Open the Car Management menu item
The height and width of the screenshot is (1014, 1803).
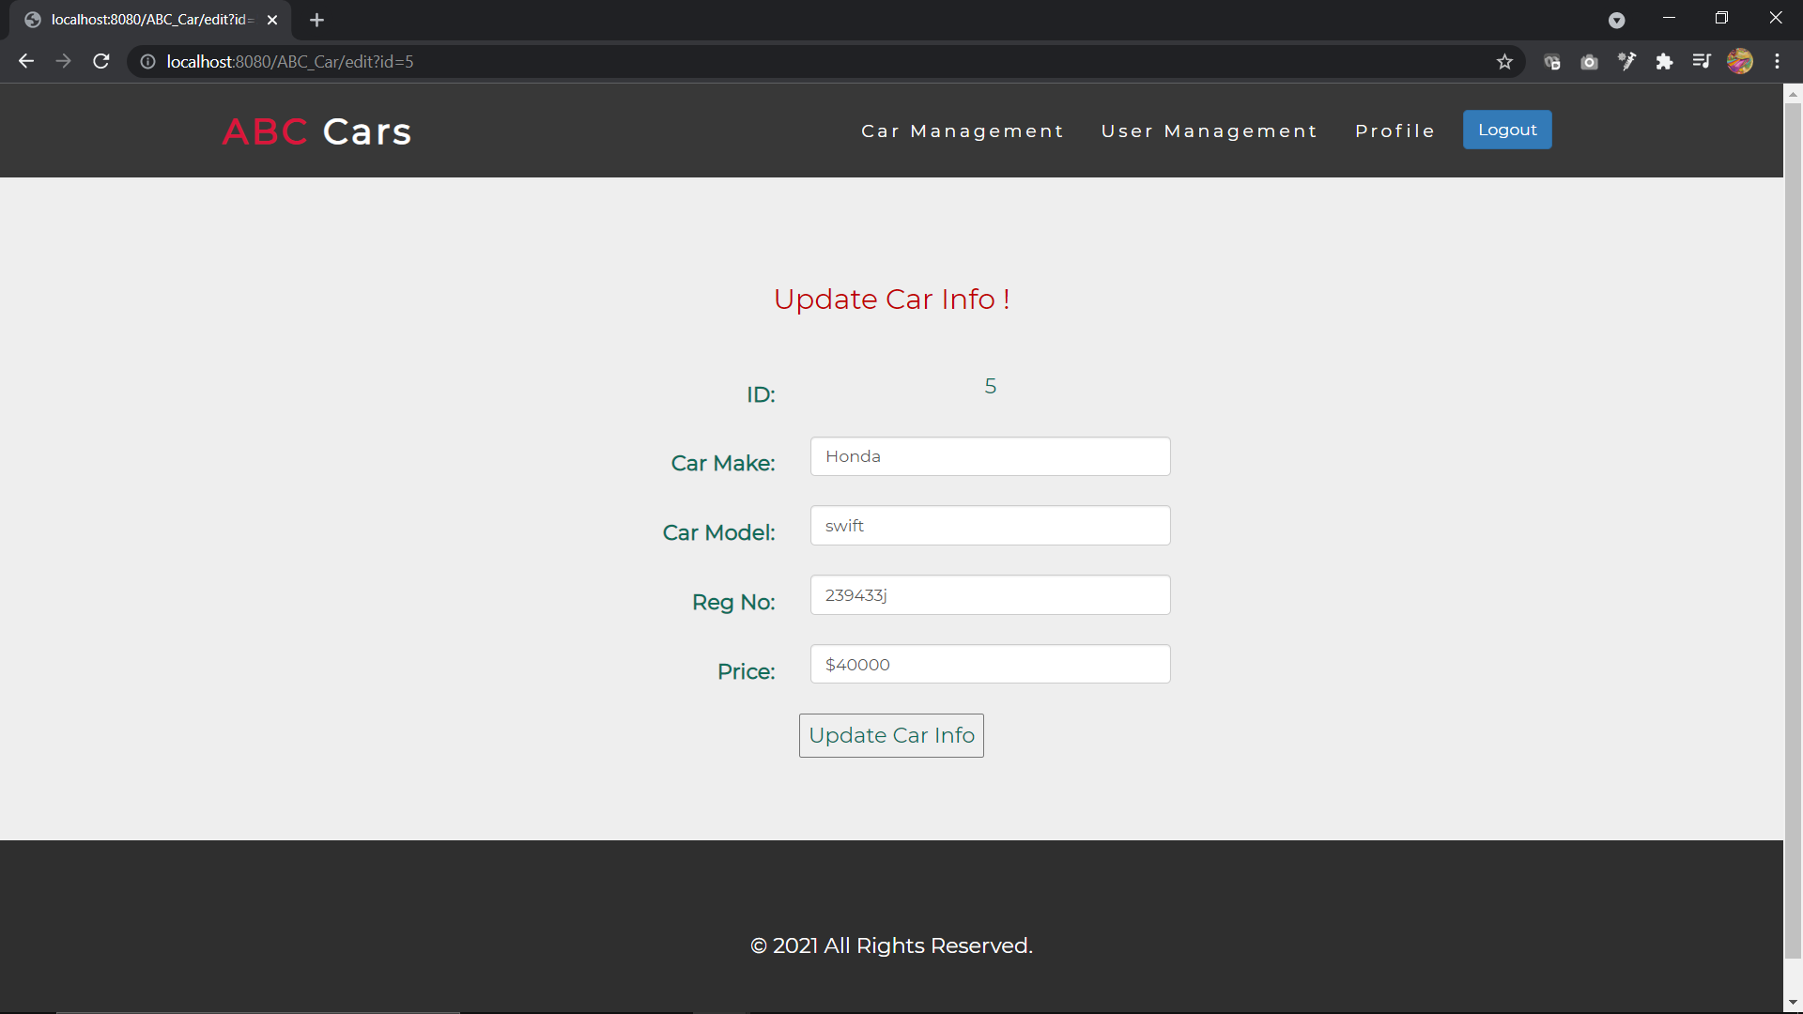pyautogui.click(x=963, y=131)
